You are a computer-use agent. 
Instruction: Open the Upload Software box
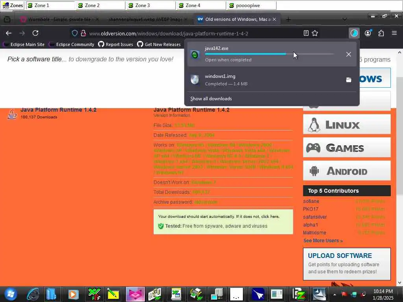click(x=347, y=264)
